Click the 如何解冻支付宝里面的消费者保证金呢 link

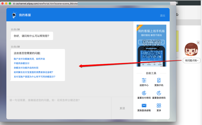33,72
